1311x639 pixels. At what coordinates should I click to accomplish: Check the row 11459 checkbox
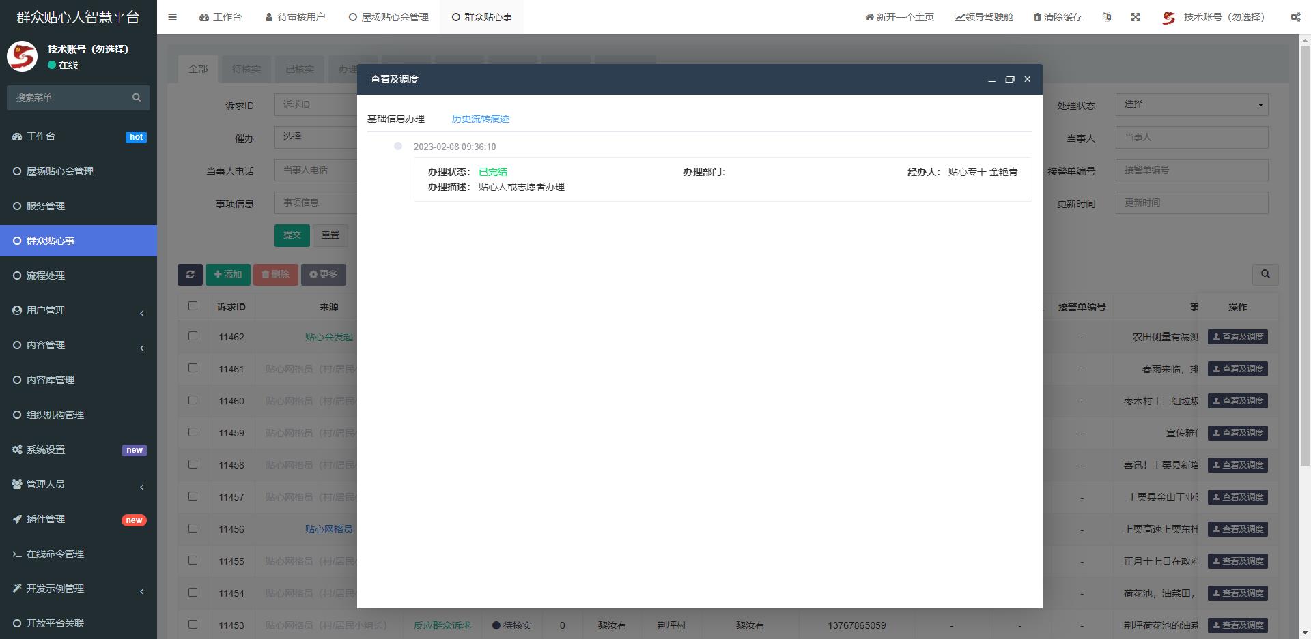coord(193,432)
